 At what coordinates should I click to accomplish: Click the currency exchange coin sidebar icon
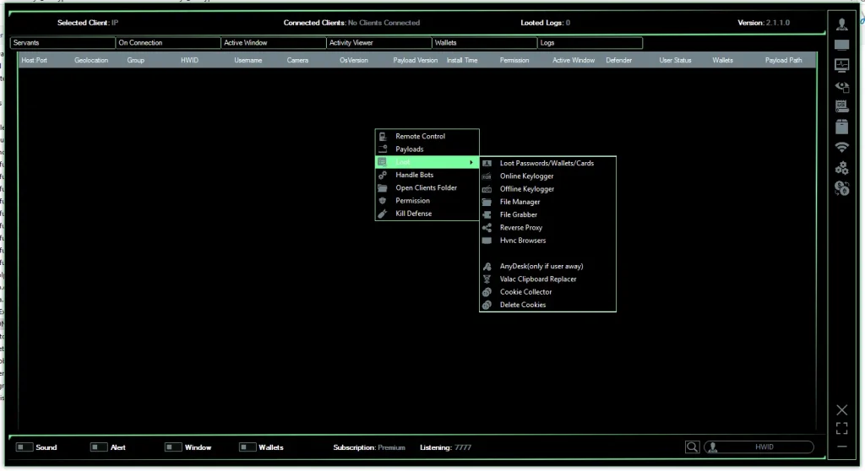coord(841,188)
